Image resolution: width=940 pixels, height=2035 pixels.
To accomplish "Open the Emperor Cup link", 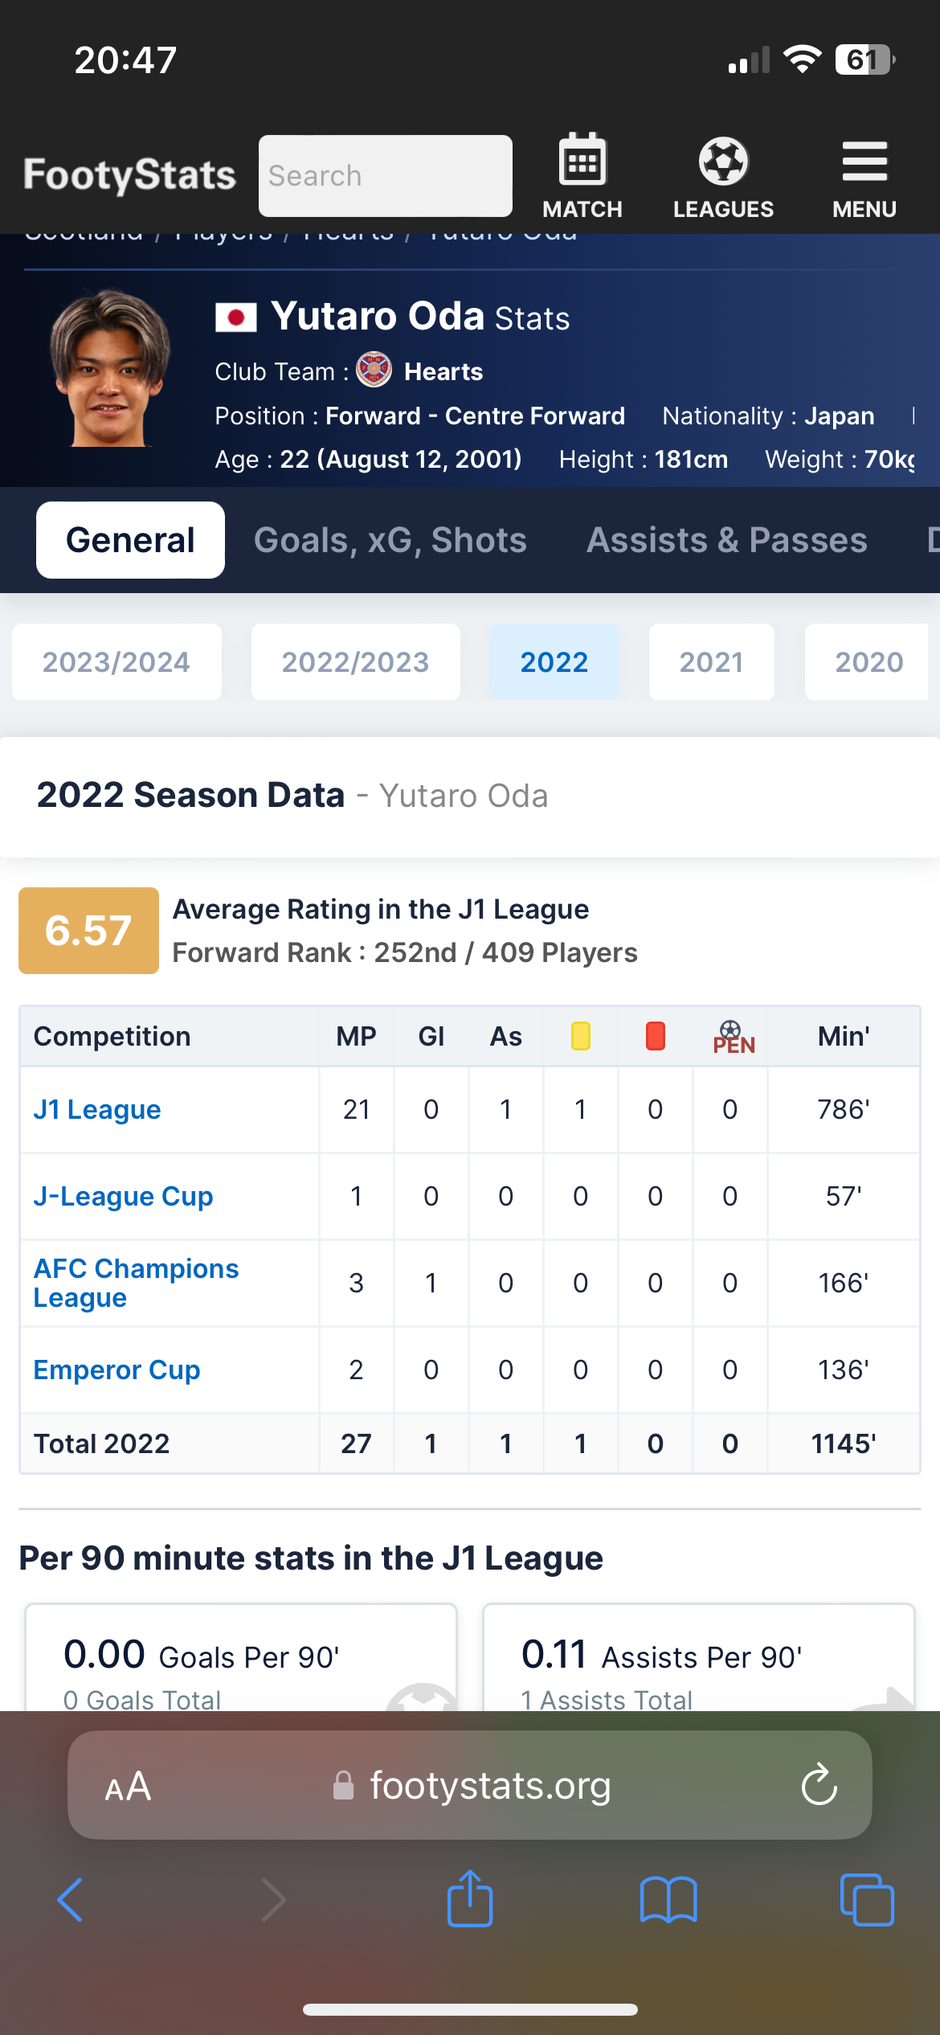I will point(116,1370).
